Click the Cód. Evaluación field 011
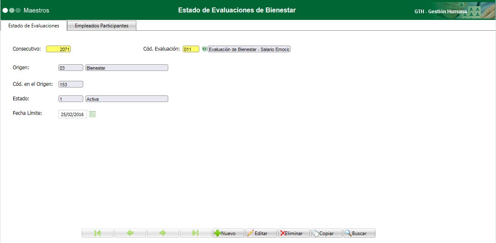 [191, 49]
